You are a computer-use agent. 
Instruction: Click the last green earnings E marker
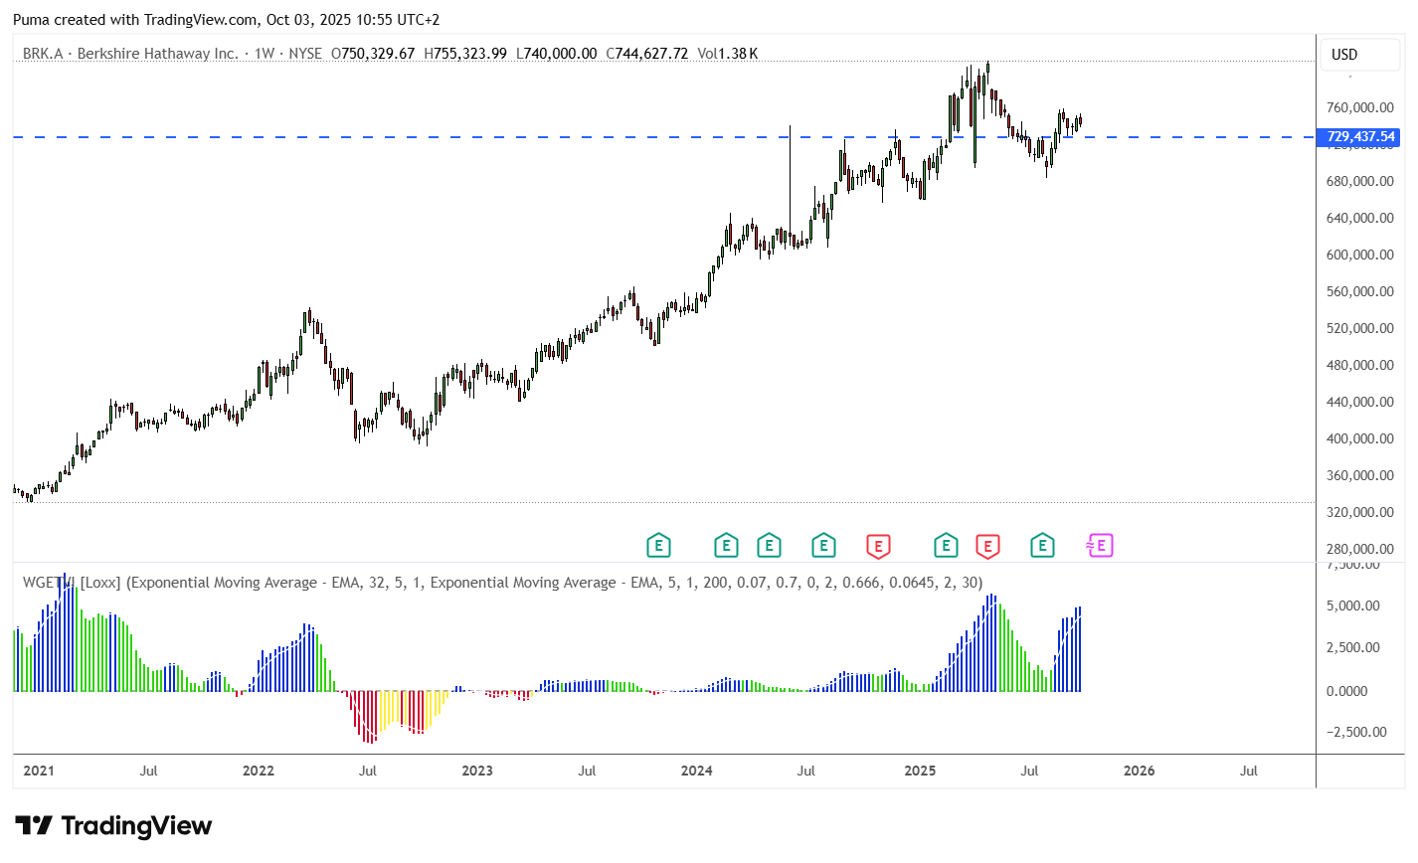coord(1042,545)
